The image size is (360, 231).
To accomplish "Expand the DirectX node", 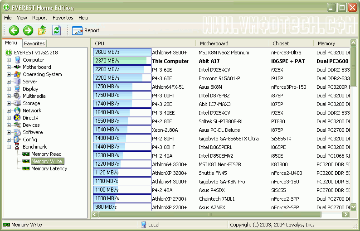I will tap(9, 118).
